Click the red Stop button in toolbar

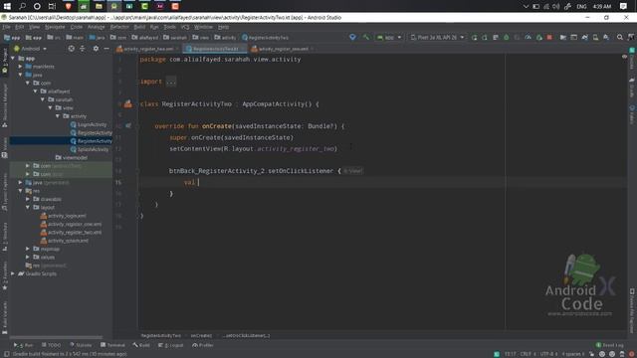click(549, 38)
